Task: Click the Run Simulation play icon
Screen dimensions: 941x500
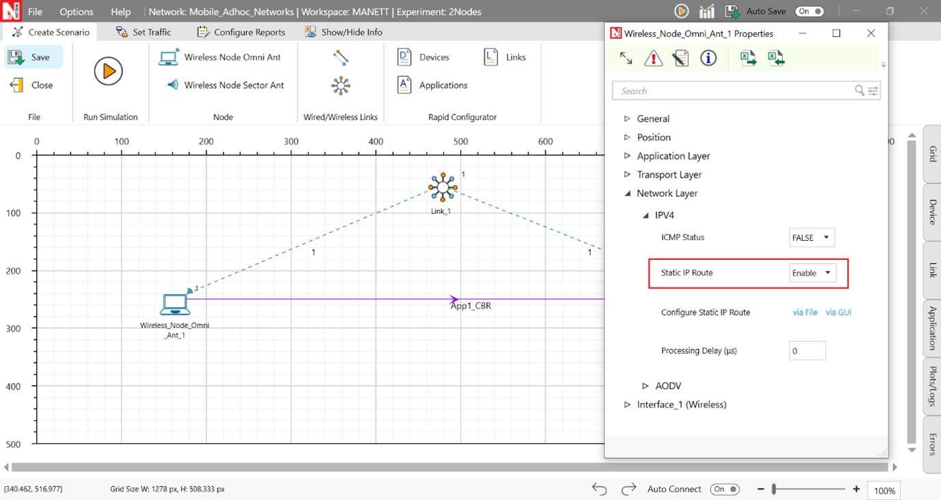Action: (108, 71)
